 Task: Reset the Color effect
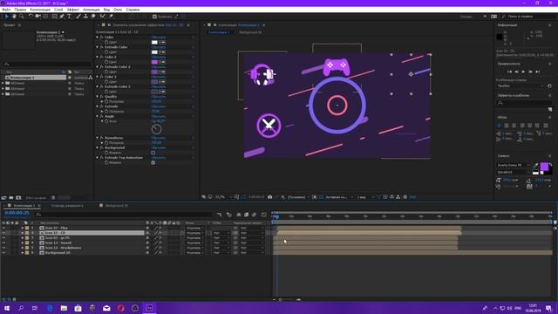tap(159, 37)
